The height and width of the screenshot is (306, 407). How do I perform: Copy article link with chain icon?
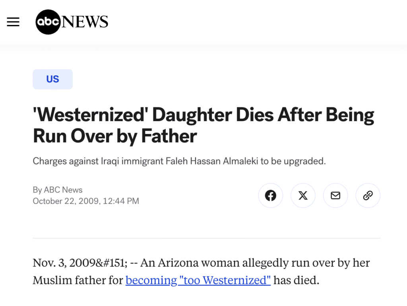(x=368, y=196)
